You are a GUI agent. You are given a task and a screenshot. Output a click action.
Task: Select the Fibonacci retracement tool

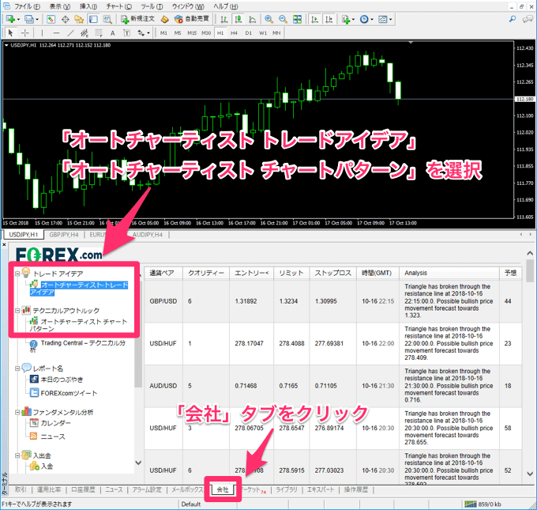tap(99, 33)
